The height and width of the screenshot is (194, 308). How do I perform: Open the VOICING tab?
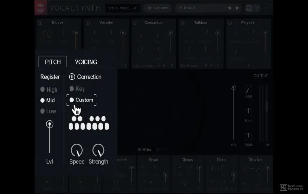(86, 62)
